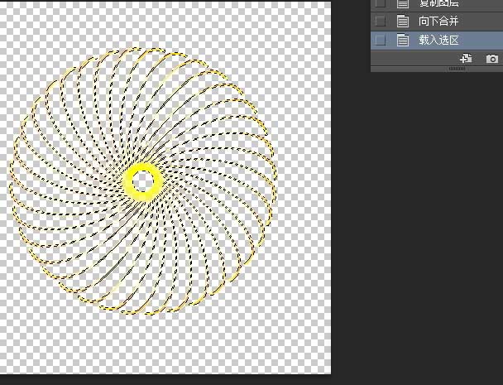
Task: Create new document from current state icon
Action: pyautogui.click(x=466, y=59)
